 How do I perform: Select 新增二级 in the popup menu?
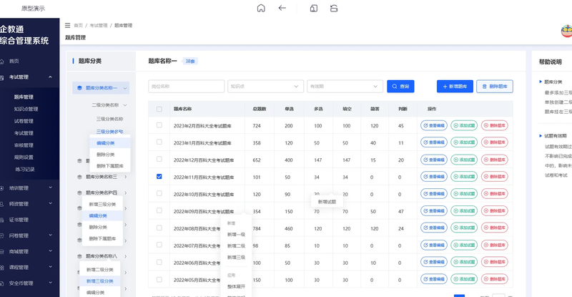coord(236,246)
